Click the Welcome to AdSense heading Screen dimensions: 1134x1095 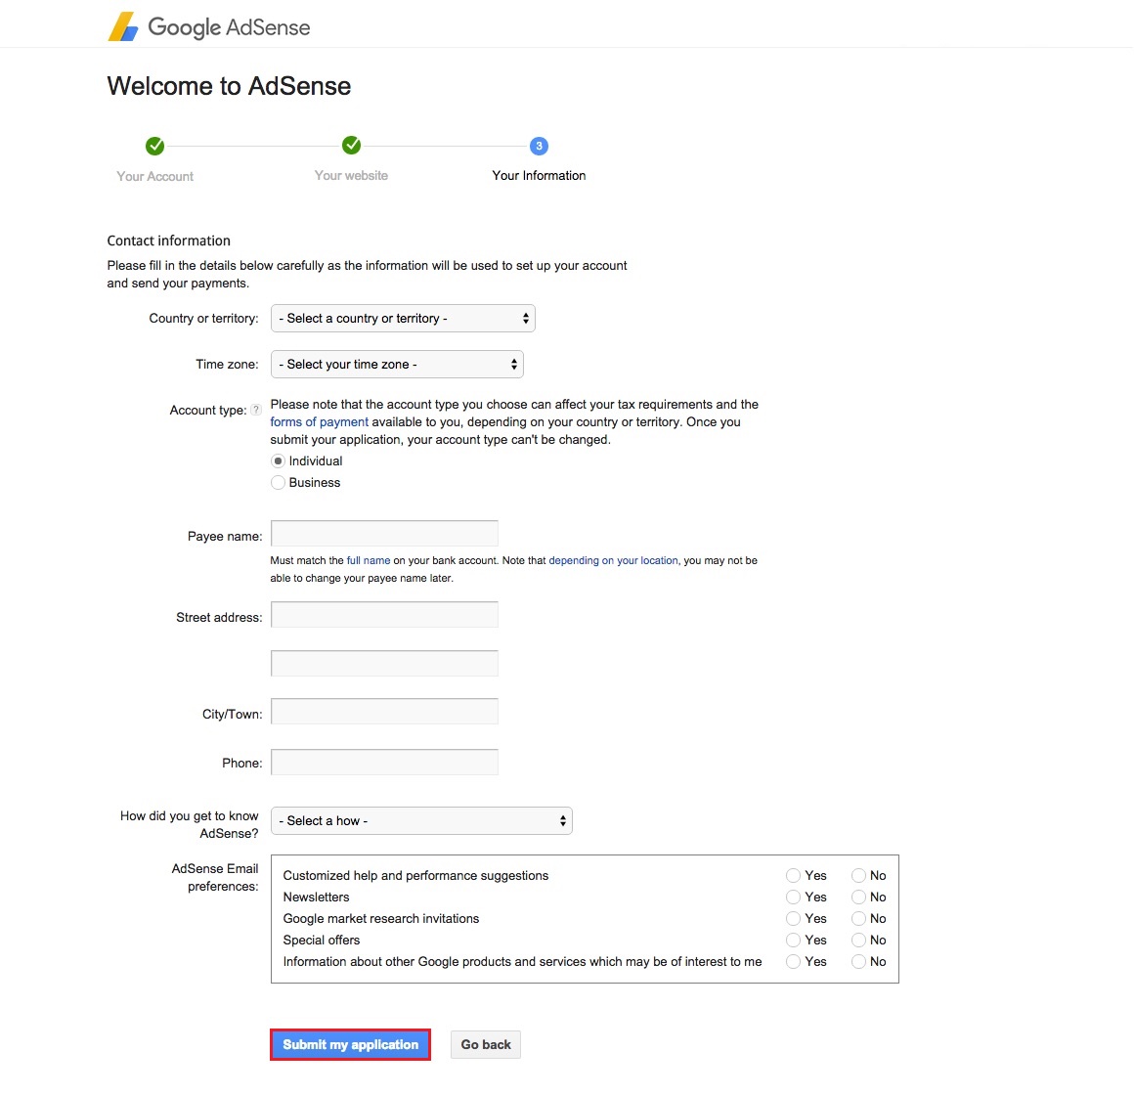coord(230,86)
